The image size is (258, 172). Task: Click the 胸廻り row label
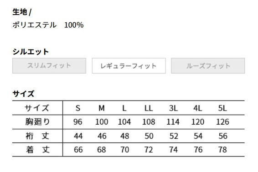tap(37, 122)
